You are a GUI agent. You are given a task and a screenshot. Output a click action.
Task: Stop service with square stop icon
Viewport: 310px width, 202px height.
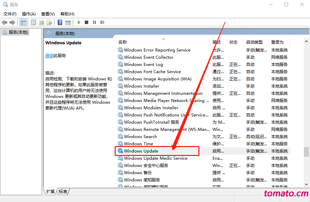pyautogui.click(x=87, y=22)
